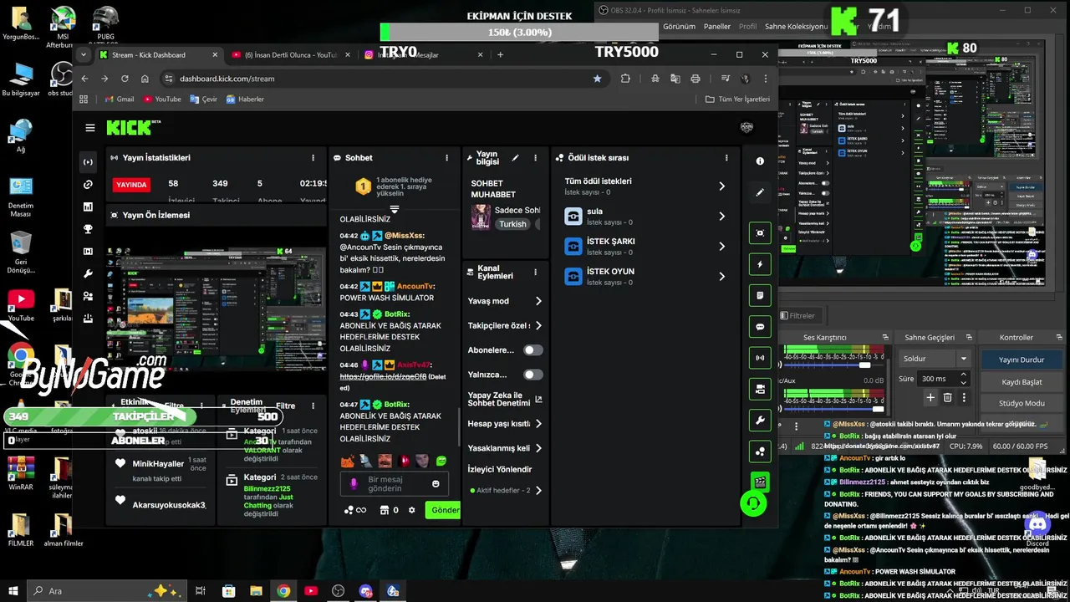This screenshot has width=1070, height=602.
Task: Click Kaydı Başlat in OBS
Action: 1022,382
